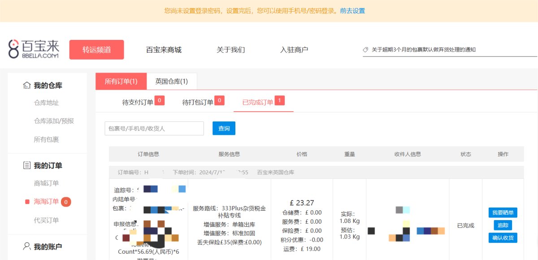Click the 重量 column header
The image size is (538, 260).
point(350,154)
